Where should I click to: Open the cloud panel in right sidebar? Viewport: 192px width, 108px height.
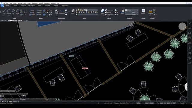(x=190, y=63)
